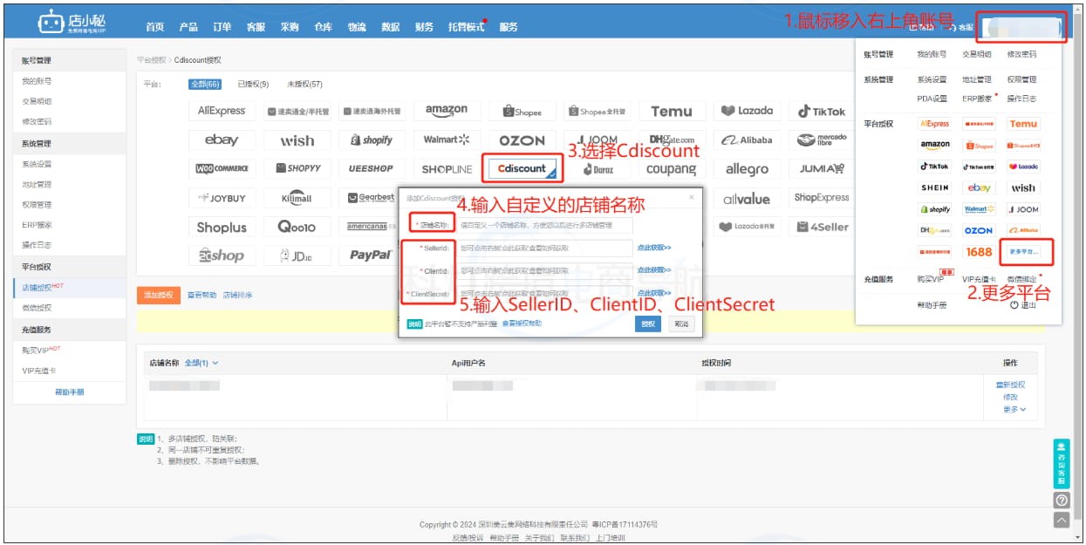The width and height of the screenshot is (1086, 545).
Task: Choose the ebay platform icon
Action: click(x=222, y=140)
